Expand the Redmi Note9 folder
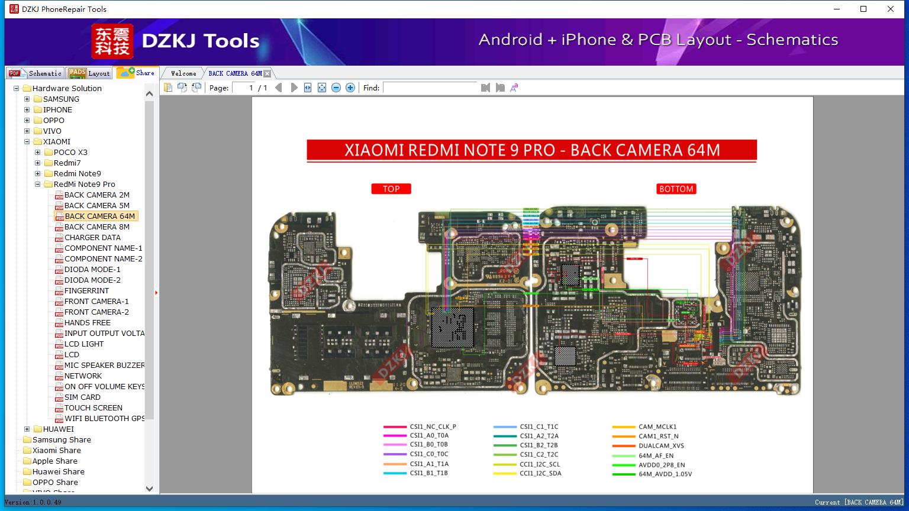909x511 pixels. coord(38,173)
